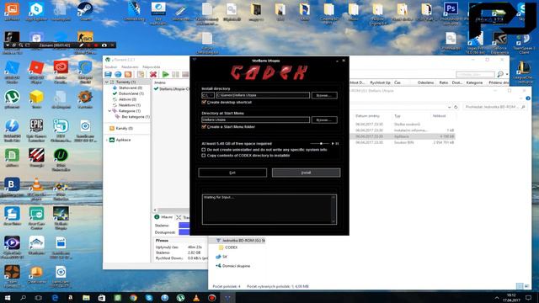Open the Nastavení menu in uTorrent
Viewport: 539px width, 303px height.
tap(130, 67)
